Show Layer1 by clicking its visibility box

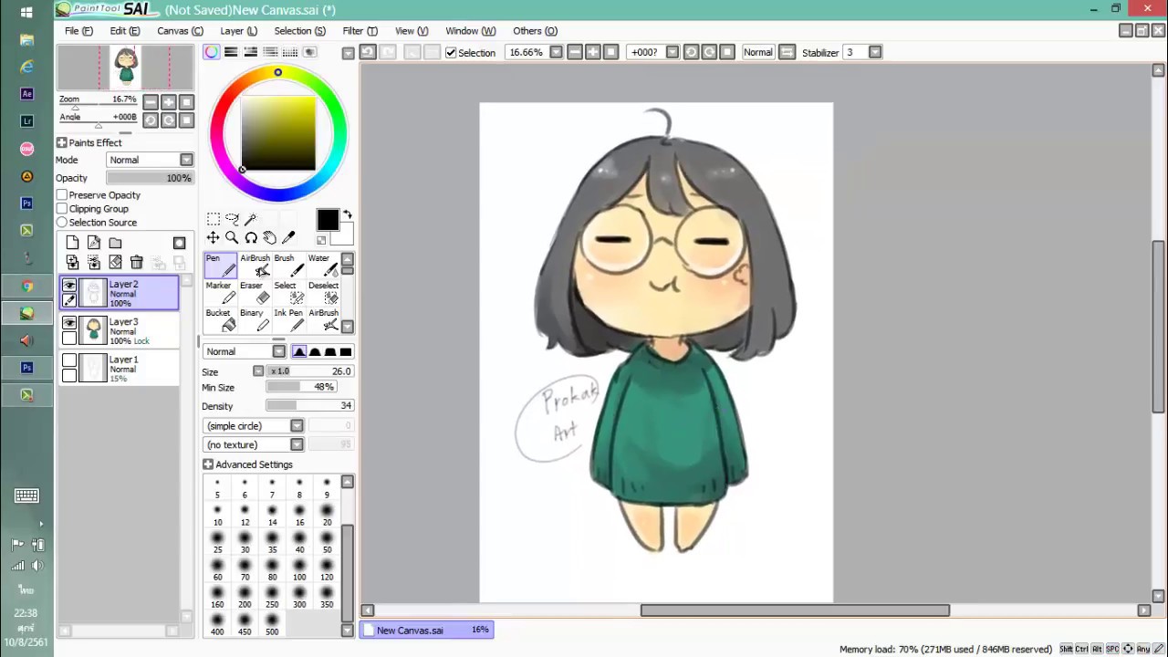click(69, 360)
